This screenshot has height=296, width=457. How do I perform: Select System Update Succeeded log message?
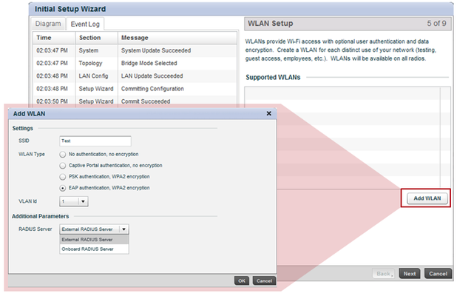[156, 50]
